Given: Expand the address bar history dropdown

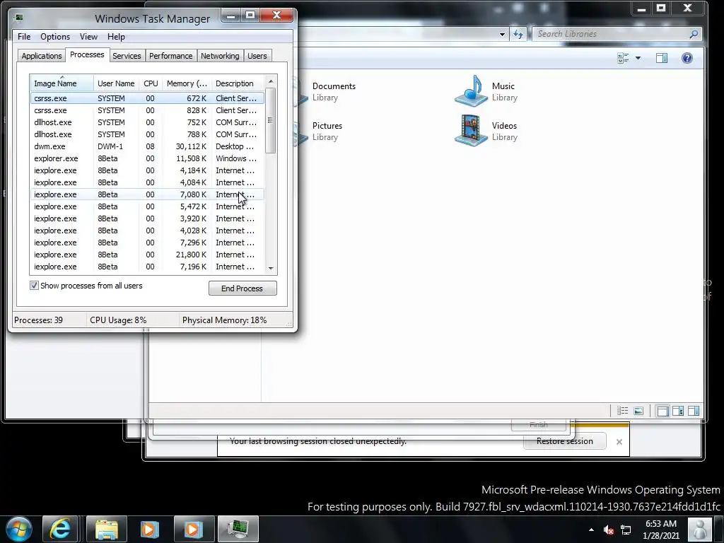Looking at the screenshot, I should point(502,34).
